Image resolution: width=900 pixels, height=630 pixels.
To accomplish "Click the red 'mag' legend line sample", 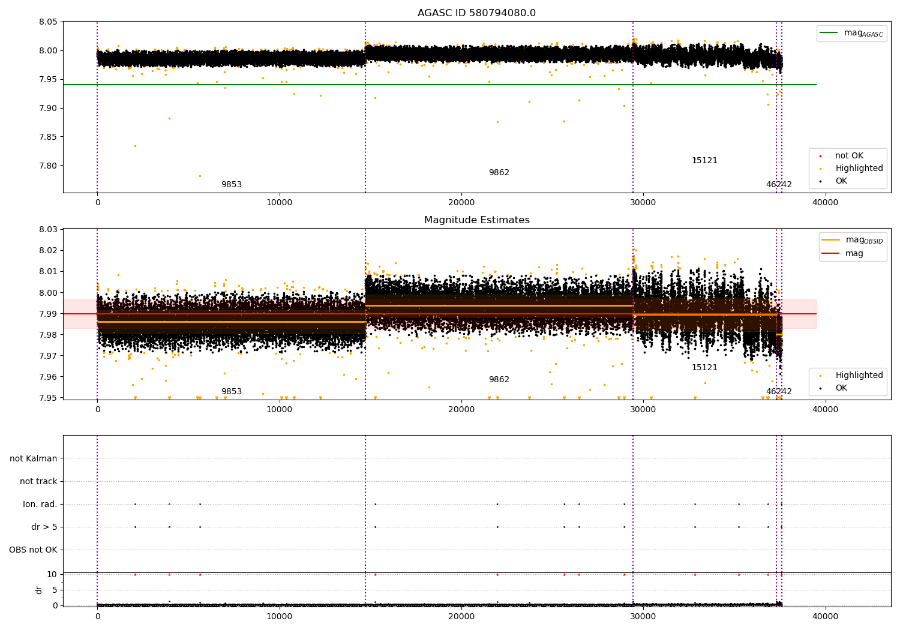I will (832, 253).
